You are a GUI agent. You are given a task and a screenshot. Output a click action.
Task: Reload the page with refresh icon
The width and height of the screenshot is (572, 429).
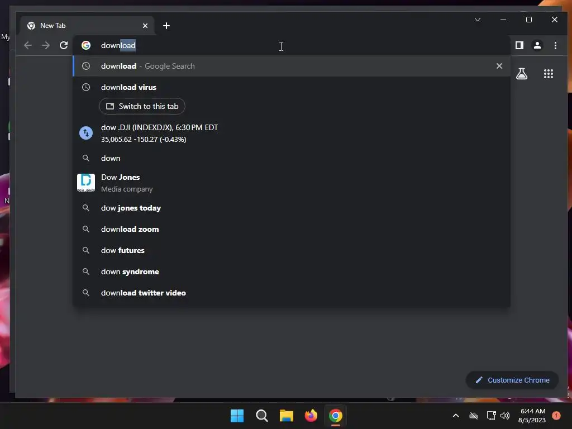coord(64,45)
